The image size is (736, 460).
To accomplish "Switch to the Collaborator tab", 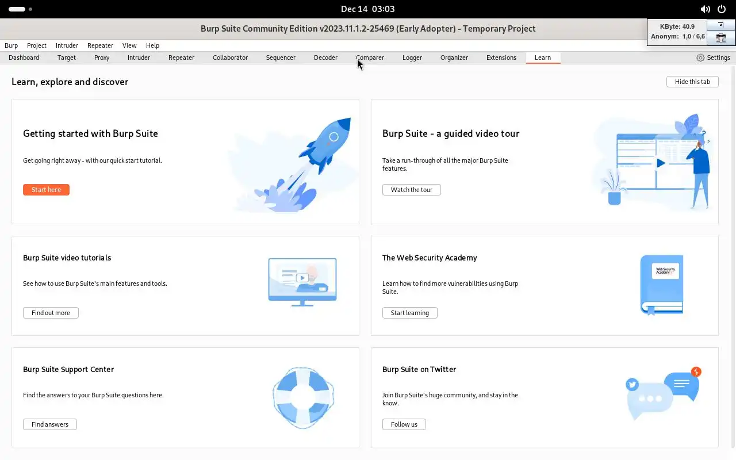I will [x=230, y=57].
